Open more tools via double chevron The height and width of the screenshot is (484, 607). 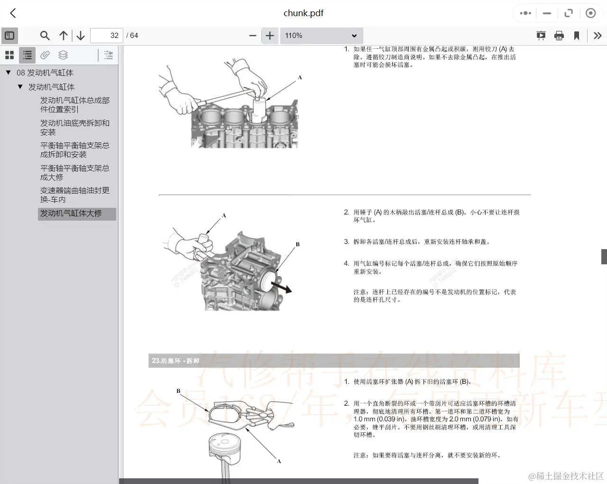[598, 35]
